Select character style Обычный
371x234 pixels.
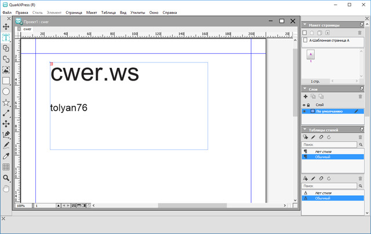pos(333,198)
